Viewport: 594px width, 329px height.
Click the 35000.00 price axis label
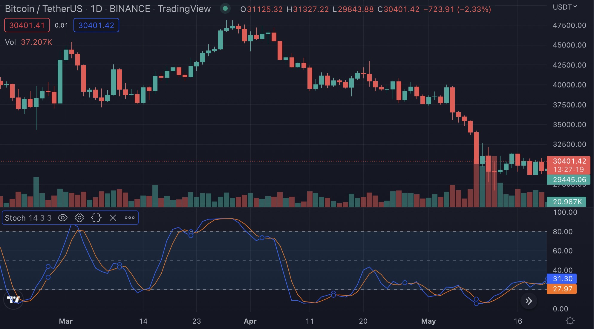(569, 124)
